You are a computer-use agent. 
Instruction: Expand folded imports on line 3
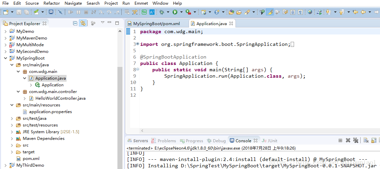point(137,44)
